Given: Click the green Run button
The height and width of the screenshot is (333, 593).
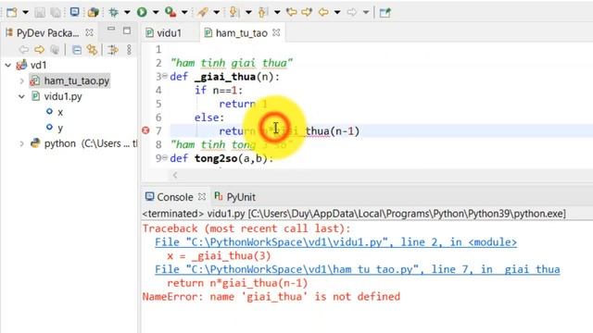Looking at the screenshot, I should [142, 12].
